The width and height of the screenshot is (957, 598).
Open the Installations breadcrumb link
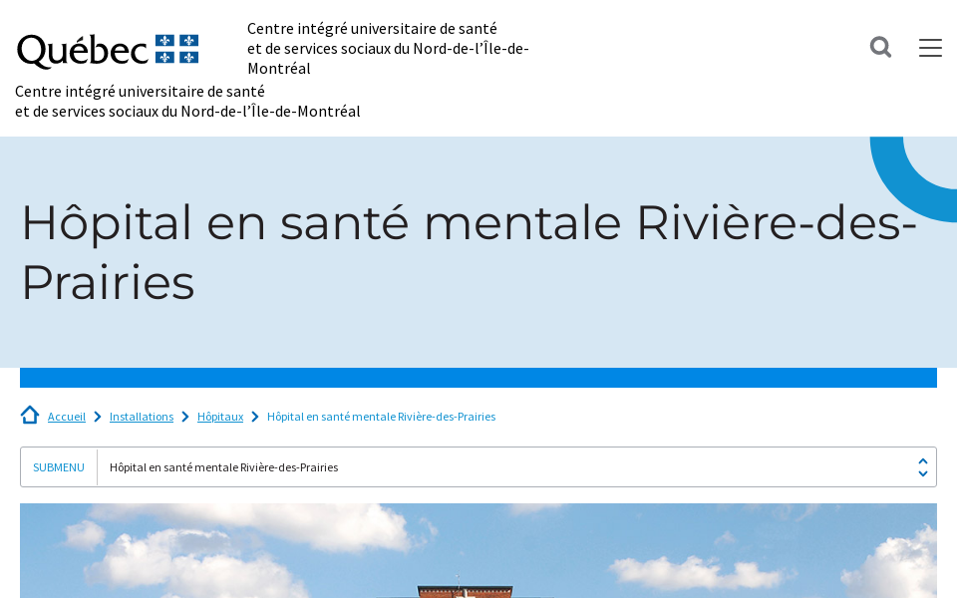[141, 416]
